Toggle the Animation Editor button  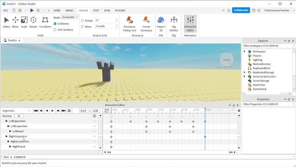pos(190,24)
